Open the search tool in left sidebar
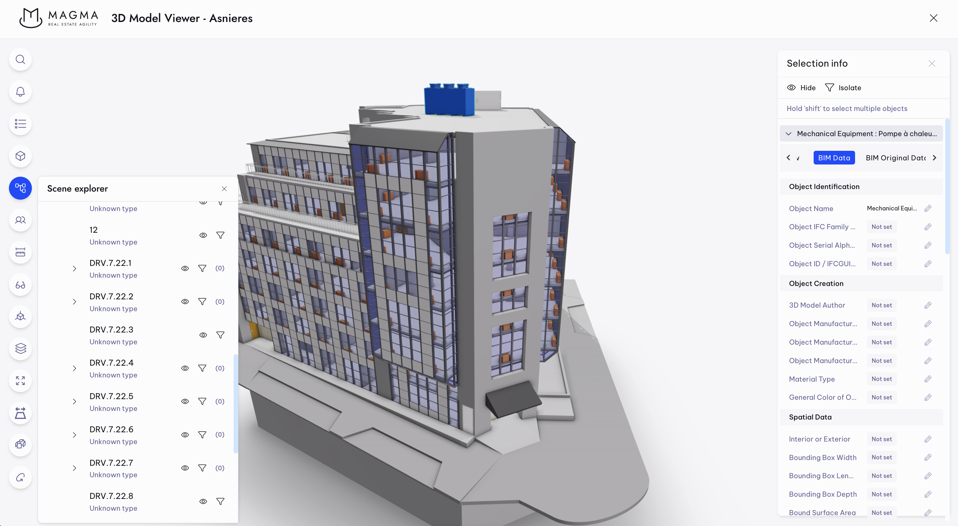 point(20,60)
